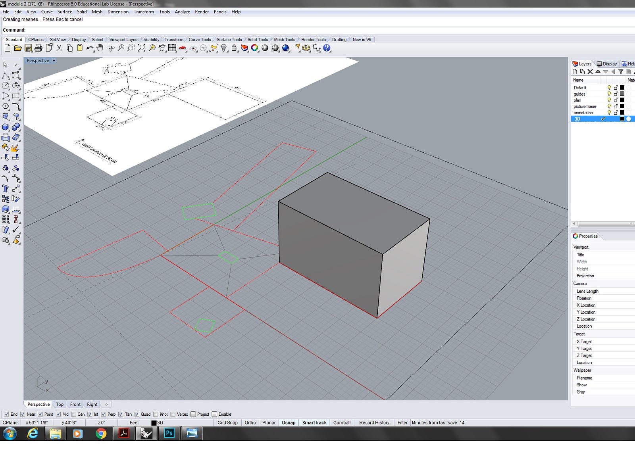Select the Box tool in the side toolbar
Viewport: 635px width, 476px height.
5,127
